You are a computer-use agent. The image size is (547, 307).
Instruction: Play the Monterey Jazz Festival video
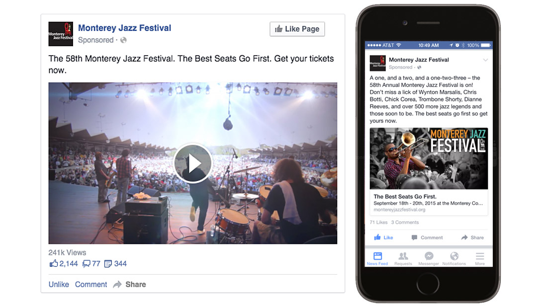[x=192, y=163]
